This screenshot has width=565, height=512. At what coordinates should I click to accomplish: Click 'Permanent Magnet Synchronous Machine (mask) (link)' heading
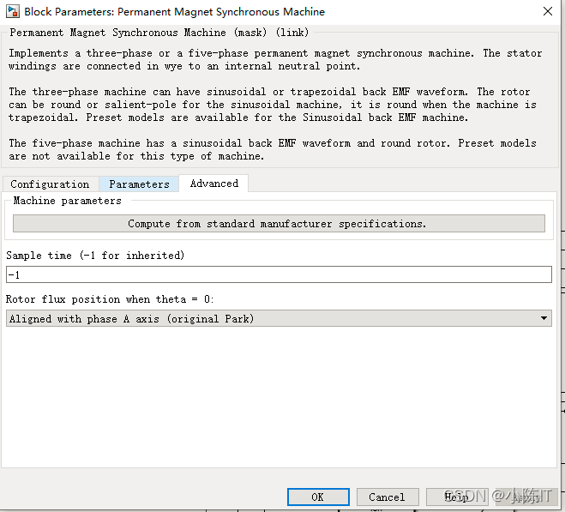tap(159, 33)
